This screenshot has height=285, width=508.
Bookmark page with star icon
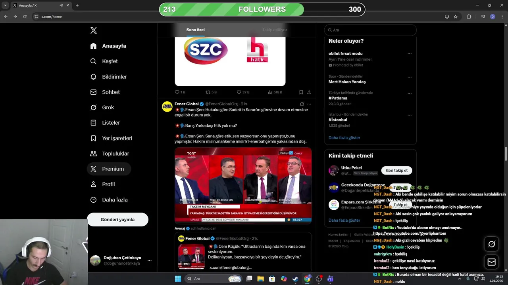pos(456,17)
